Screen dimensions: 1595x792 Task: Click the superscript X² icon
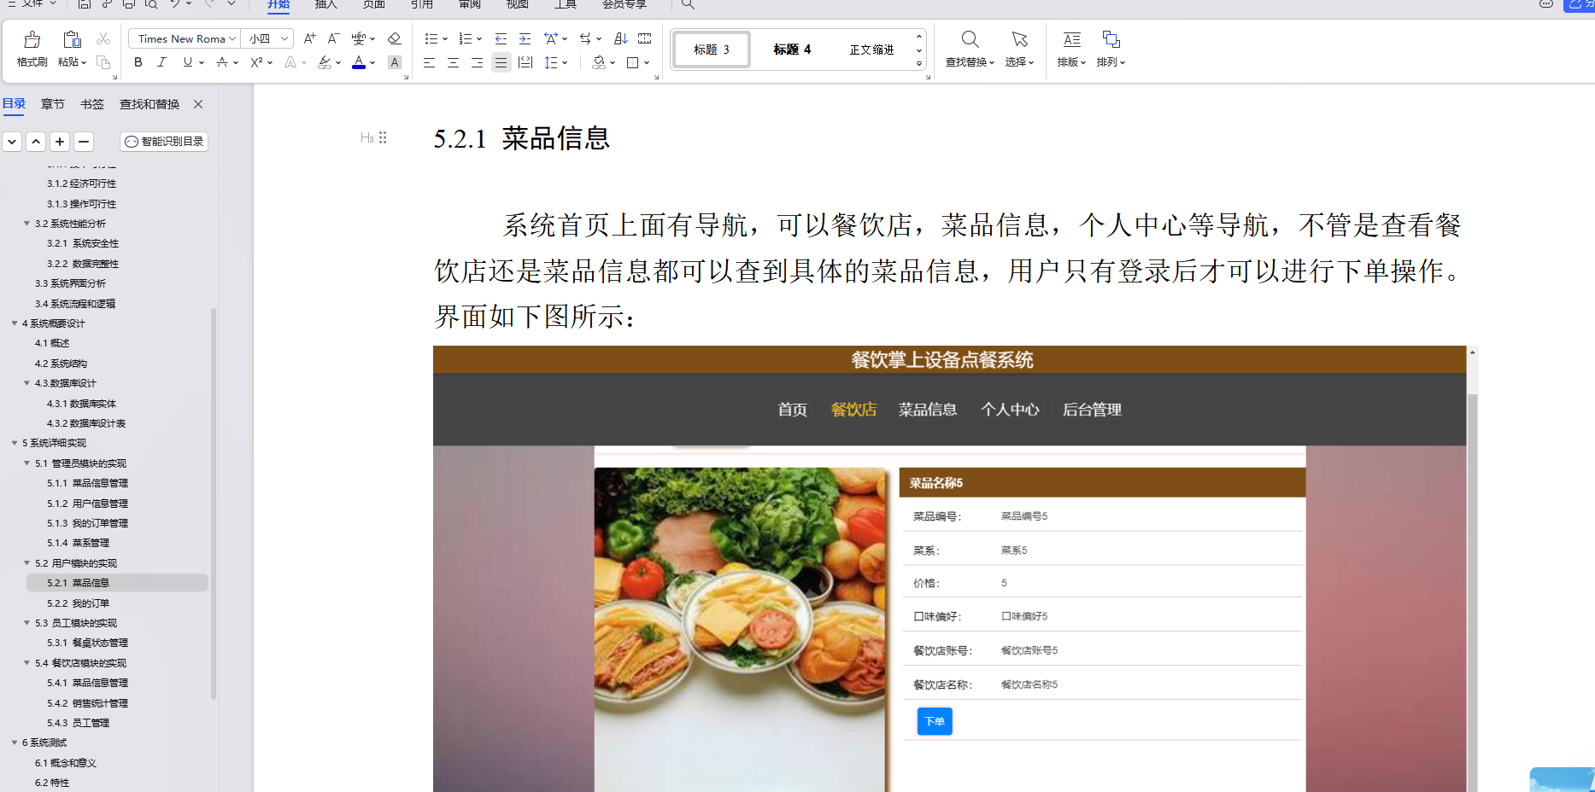(x=255, y=62)
